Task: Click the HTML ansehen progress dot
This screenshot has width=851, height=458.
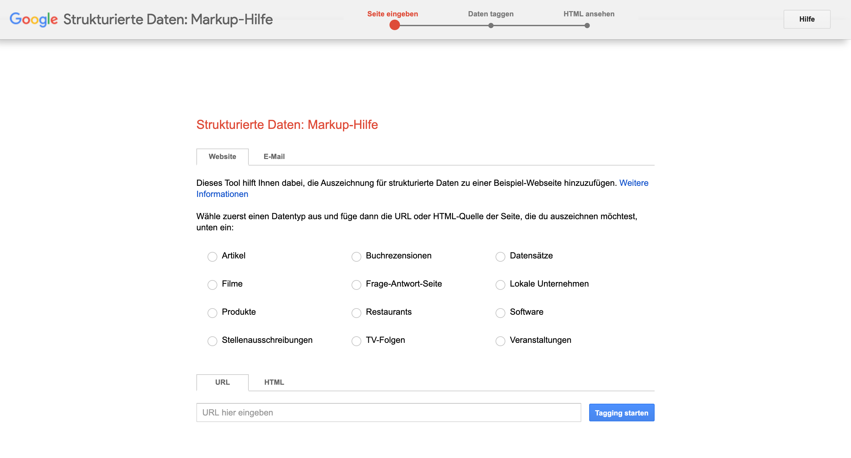Action: click(587, 26)
